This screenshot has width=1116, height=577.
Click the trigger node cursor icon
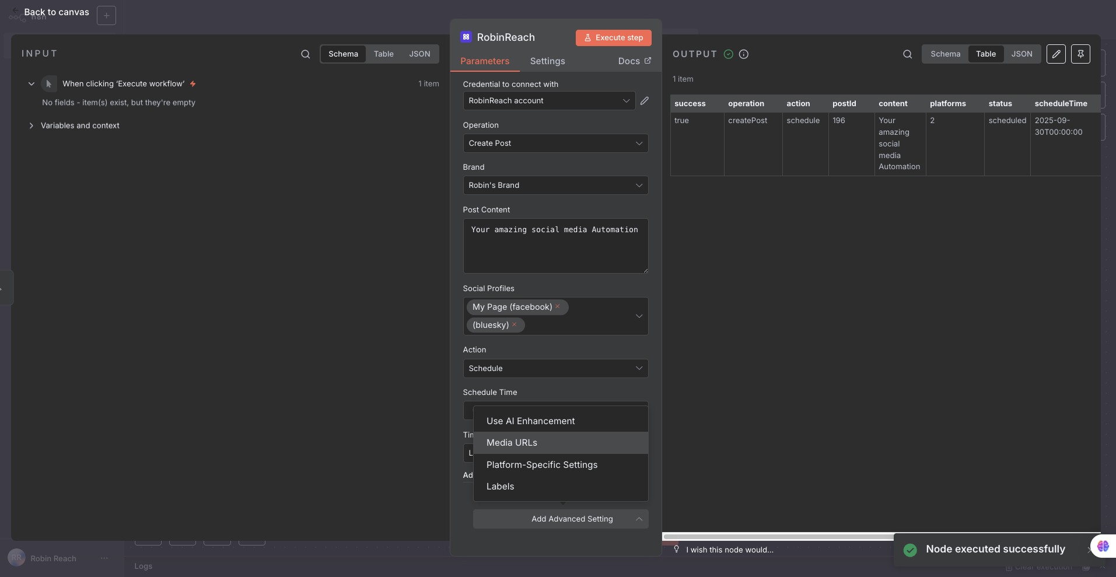click(x=49, y=84)
